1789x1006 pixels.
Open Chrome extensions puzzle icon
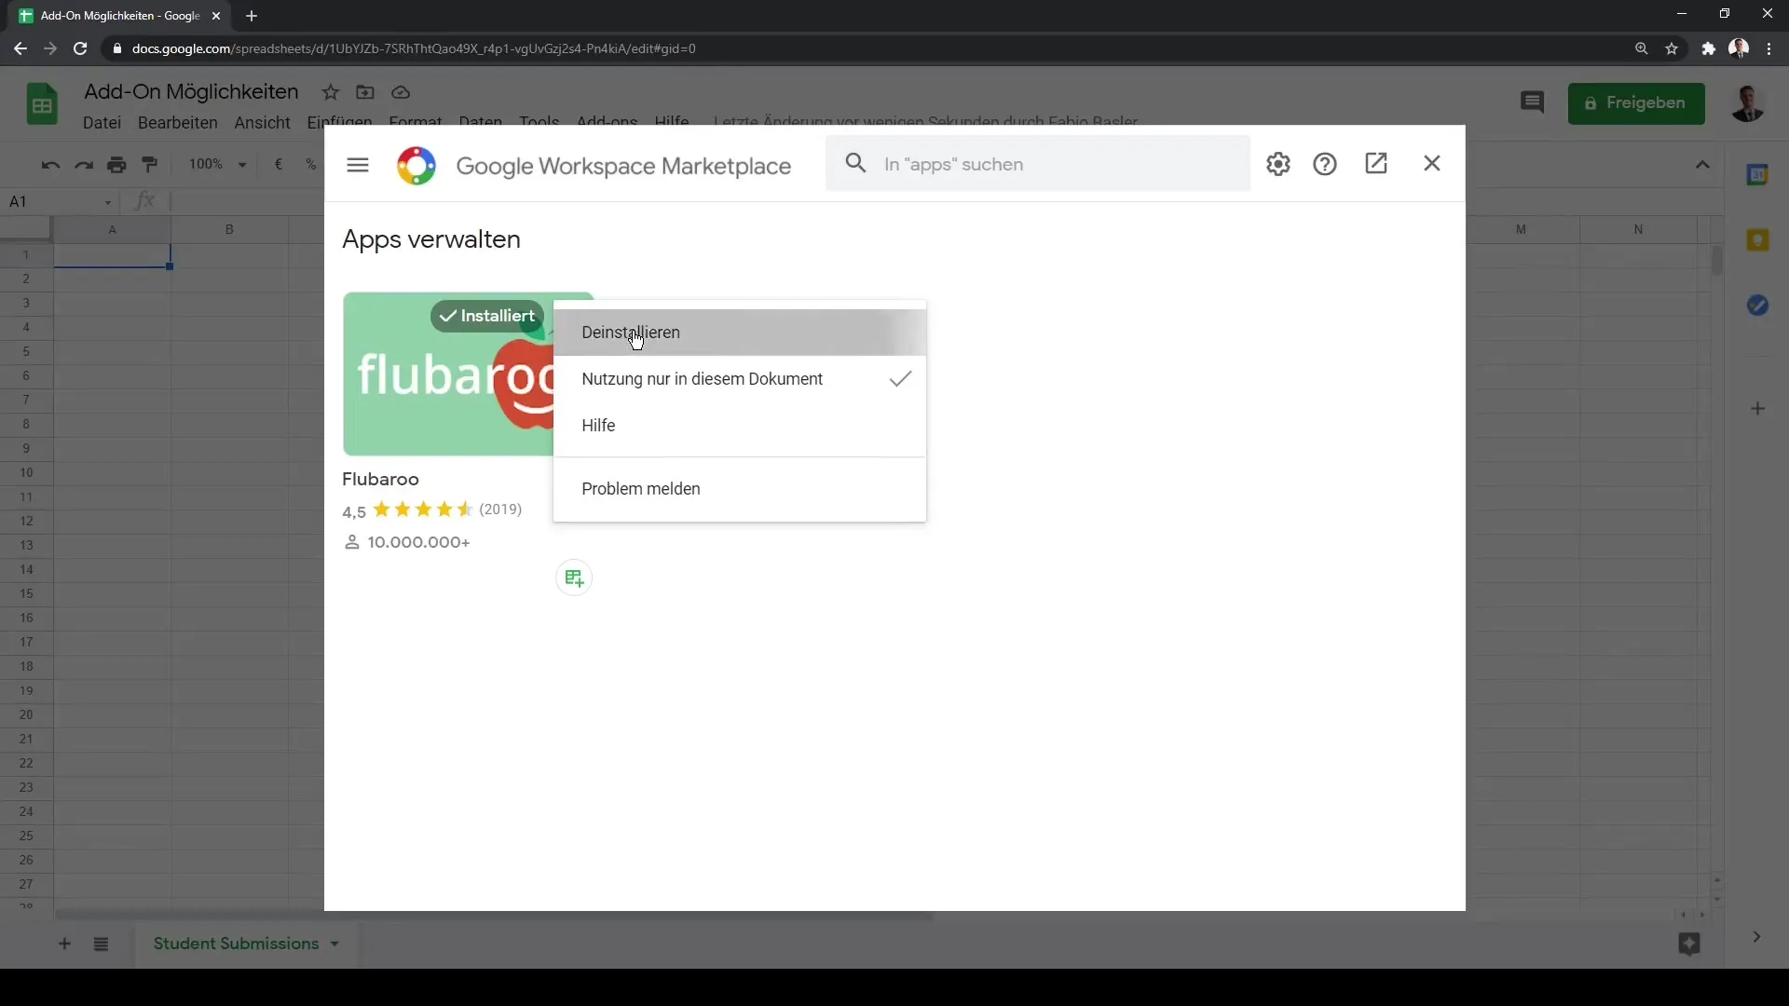click(1708, 48)
